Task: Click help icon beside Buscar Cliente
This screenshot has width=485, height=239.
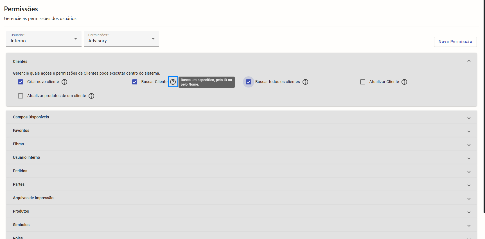Action: [173, 82]
